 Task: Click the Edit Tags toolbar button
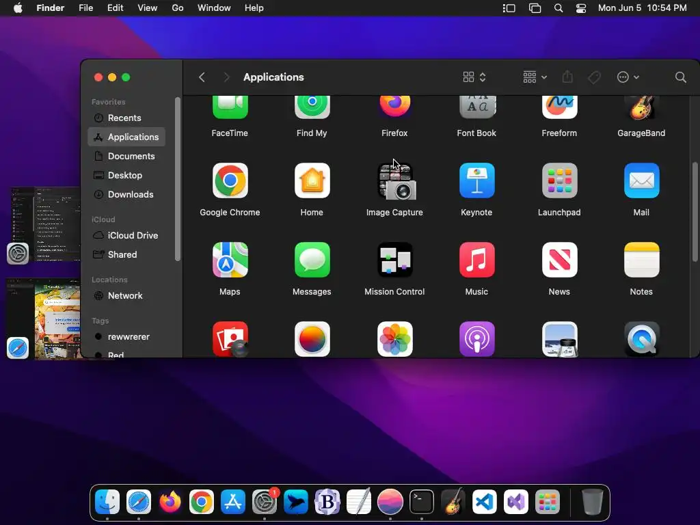pyautogui.click(x=594, y=77)
